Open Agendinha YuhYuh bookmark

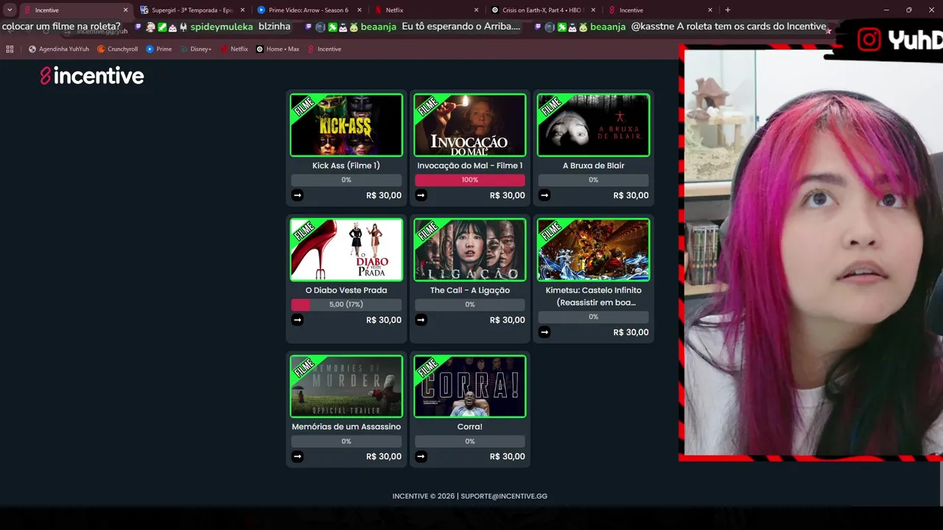tap(59, 49)
